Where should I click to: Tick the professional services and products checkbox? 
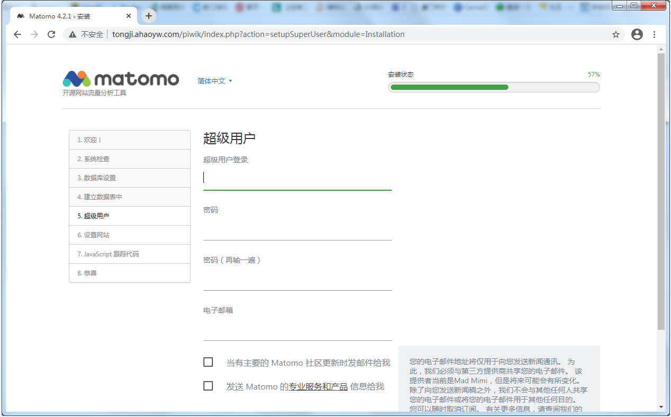[x=208, y=386]
